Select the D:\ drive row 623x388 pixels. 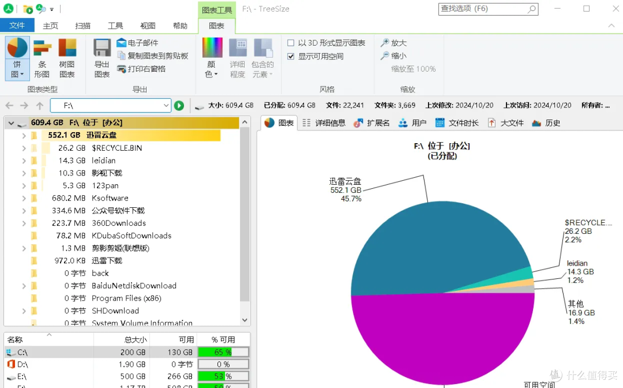click(127, 364)
